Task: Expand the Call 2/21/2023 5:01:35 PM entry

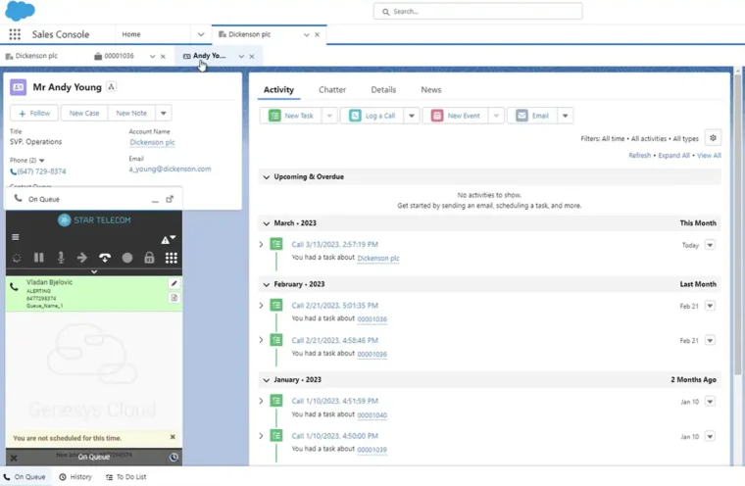Action: click(261, 305)
